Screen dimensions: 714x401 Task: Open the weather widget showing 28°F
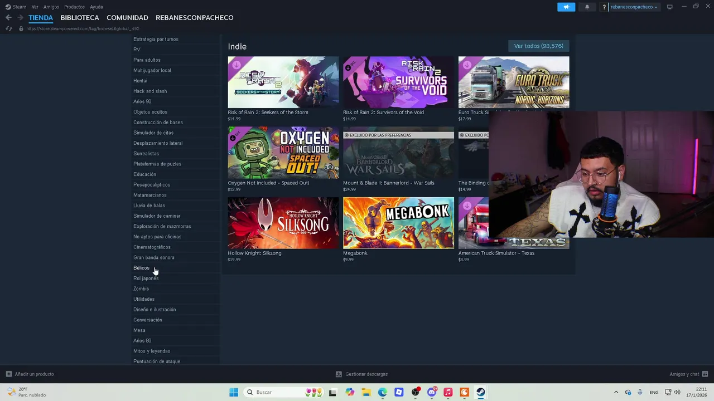(x=26, y=392)
